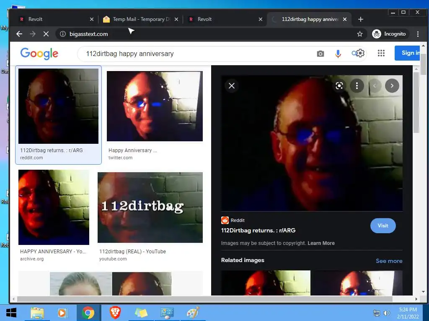Close the 112dirtbag search tab
429x321 pixels.
click(345, 19)
